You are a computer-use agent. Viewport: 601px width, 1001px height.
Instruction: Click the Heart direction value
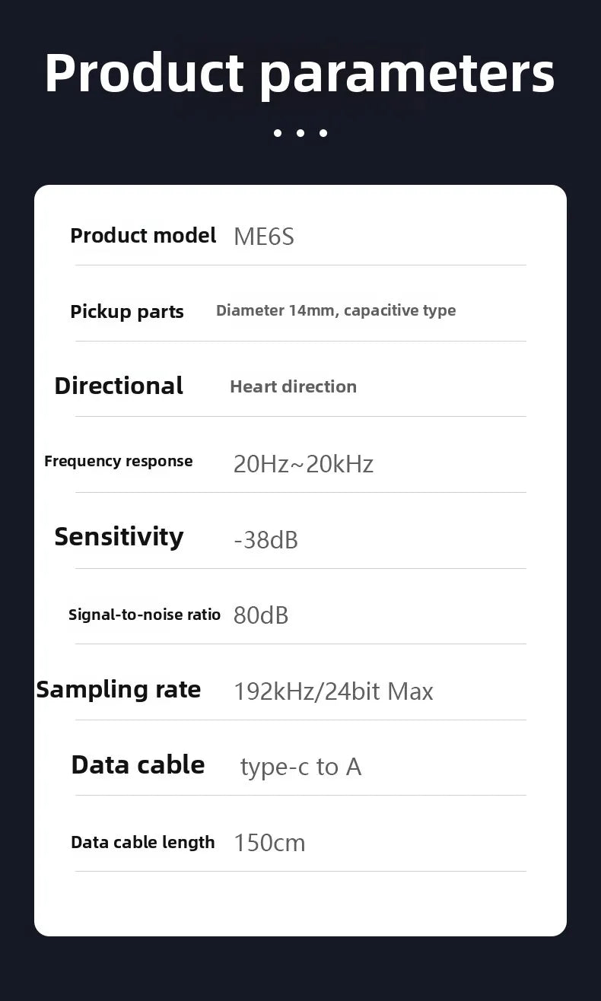[293, 386]
